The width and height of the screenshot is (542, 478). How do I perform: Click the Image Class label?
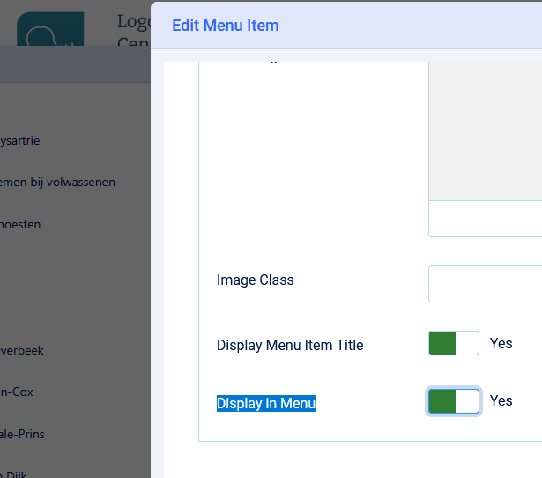coord(256,280)
